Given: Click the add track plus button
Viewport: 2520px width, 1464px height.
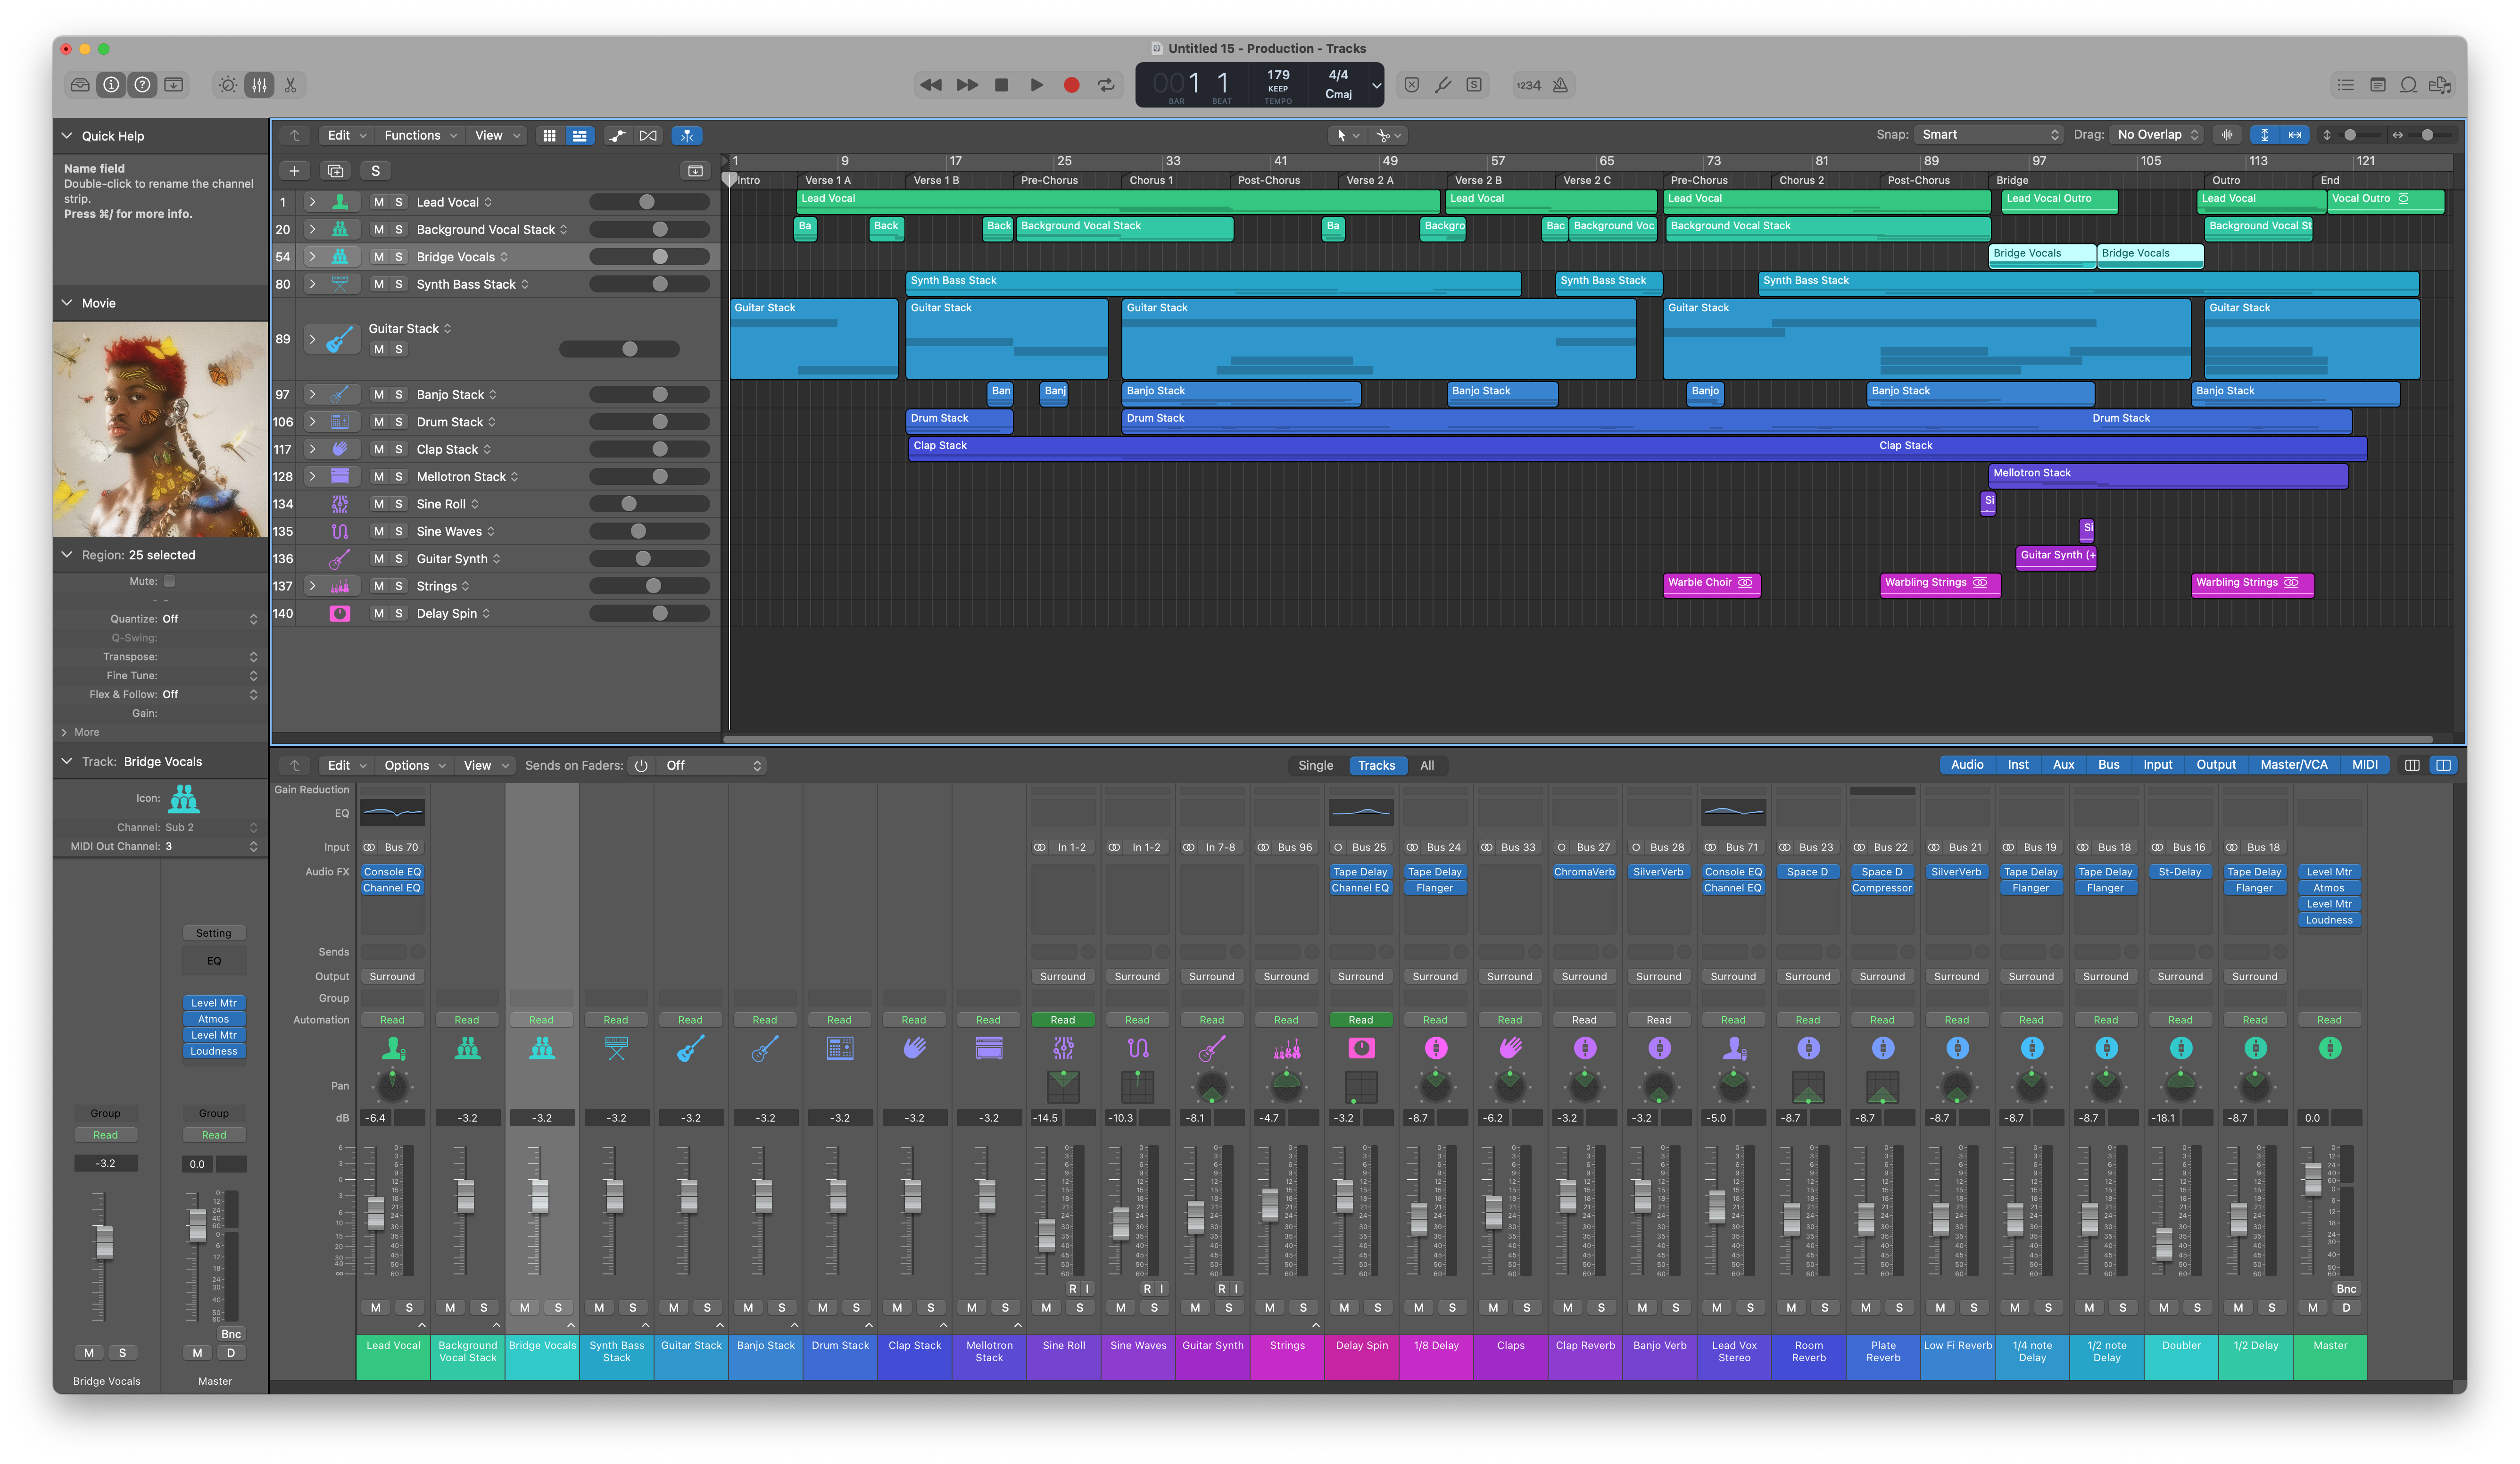Looking at the screenshot, I should [x=294, y=171].
